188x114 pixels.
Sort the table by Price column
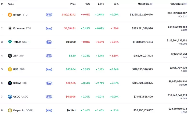73,4
